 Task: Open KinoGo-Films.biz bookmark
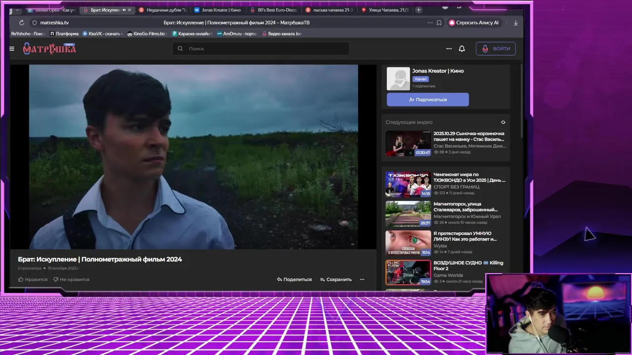coord(147,34)
